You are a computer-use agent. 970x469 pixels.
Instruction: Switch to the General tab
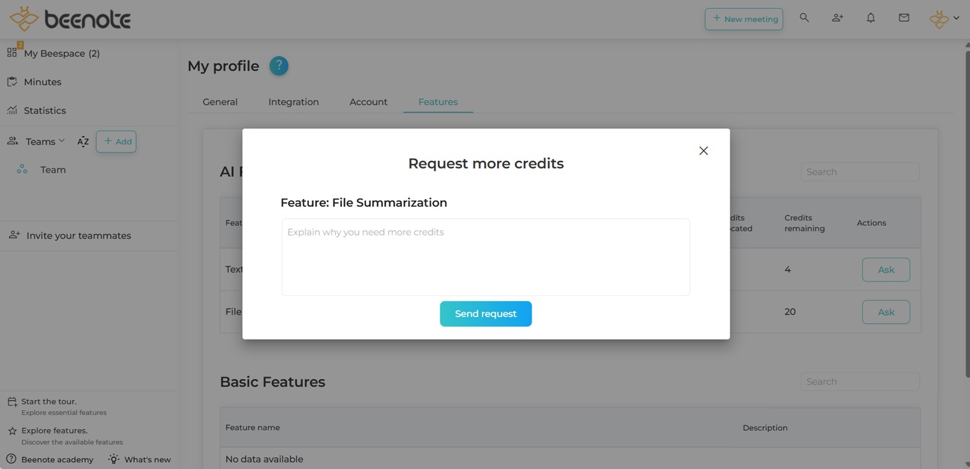coord(220,102)
